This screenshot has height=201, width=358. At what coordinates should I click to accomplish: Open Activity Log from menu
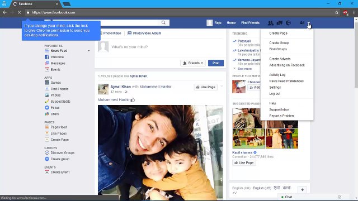277,75
